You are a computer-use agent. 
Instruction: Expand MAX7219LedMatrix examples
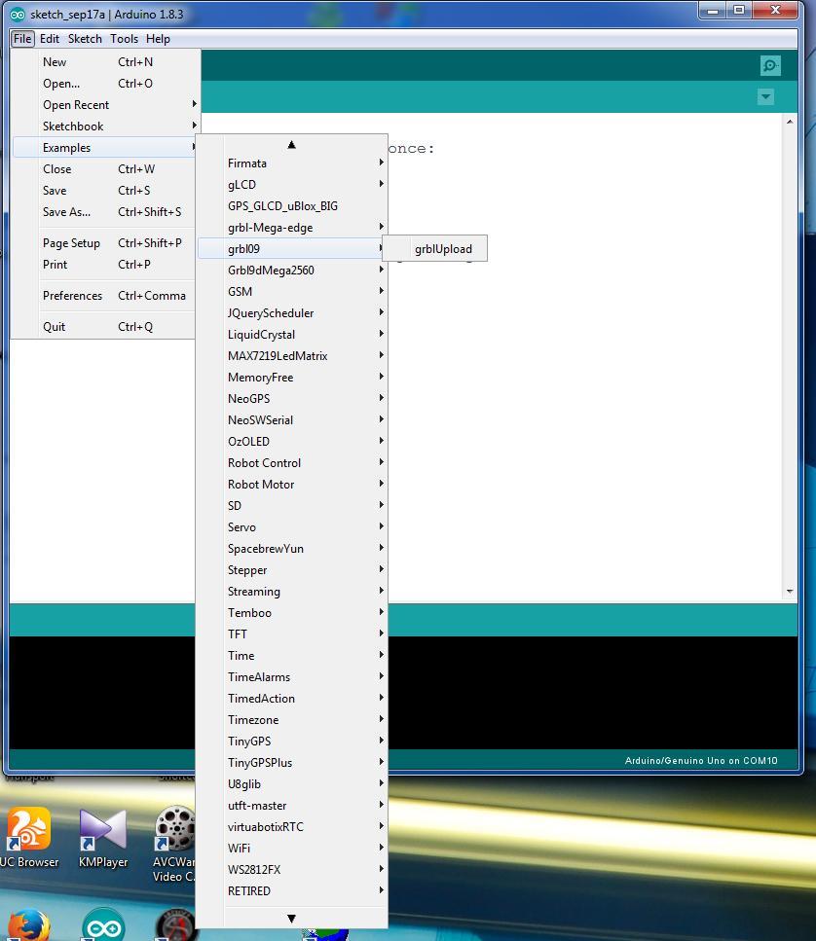point(292,356)
